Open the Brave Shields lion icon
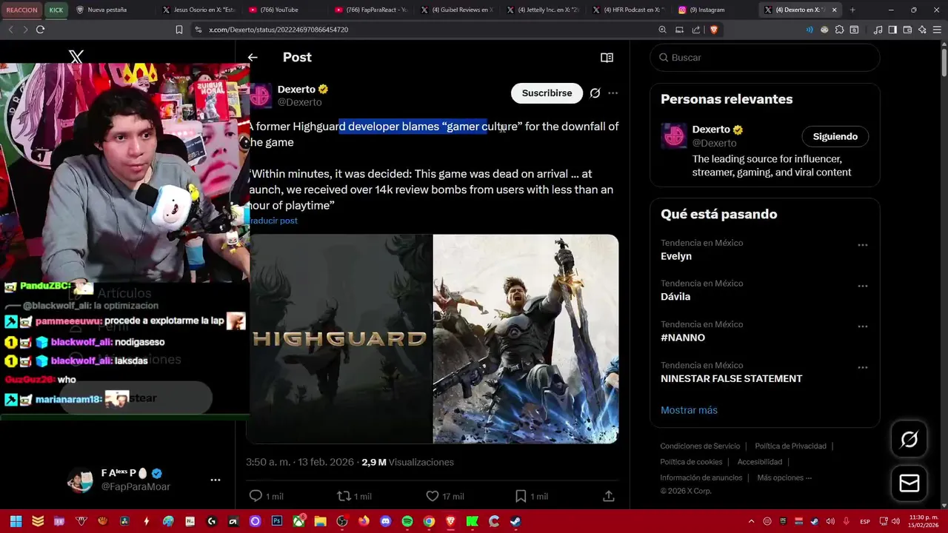 (x=714, y=30)
